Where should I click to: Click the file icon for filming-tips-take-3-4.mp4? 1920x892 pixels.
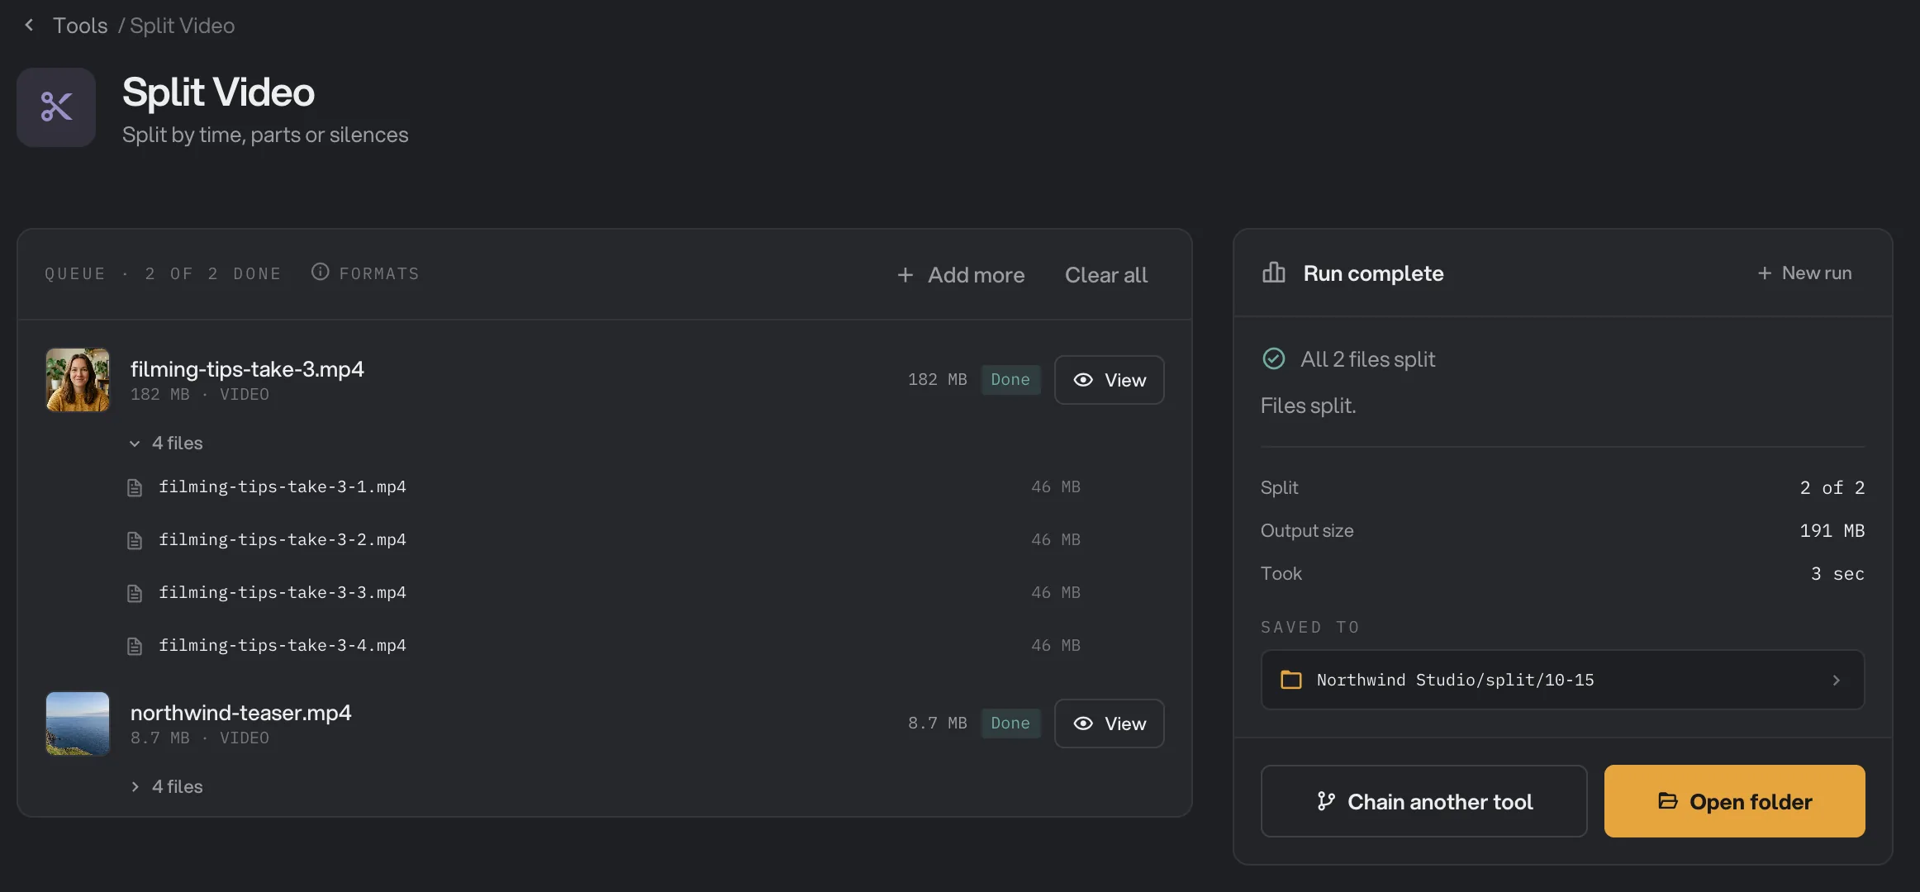pyautogui.click(x=135, y=647)
